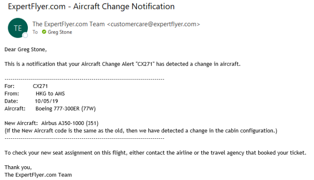Click the cabin configuration note in parentheses
The image size is (314, 180).
click(141, 131)
